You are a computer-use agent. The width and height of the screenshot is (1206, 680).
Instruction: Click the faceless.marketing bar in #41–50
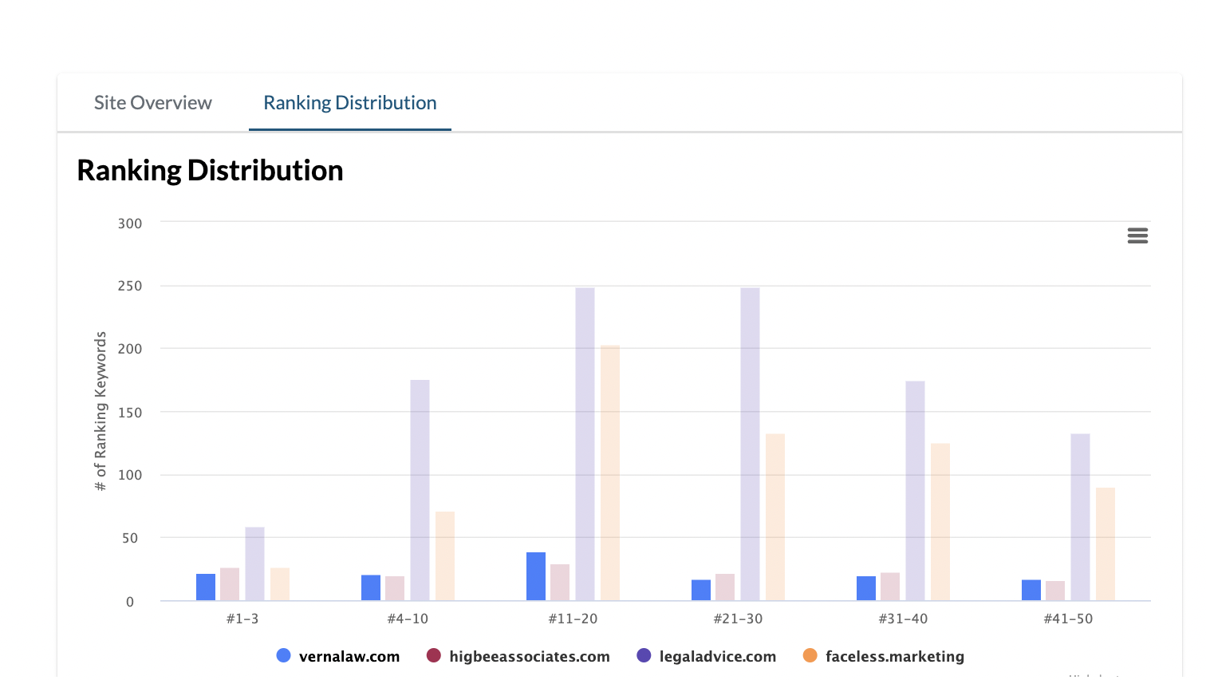click(x=1105, y=544)
